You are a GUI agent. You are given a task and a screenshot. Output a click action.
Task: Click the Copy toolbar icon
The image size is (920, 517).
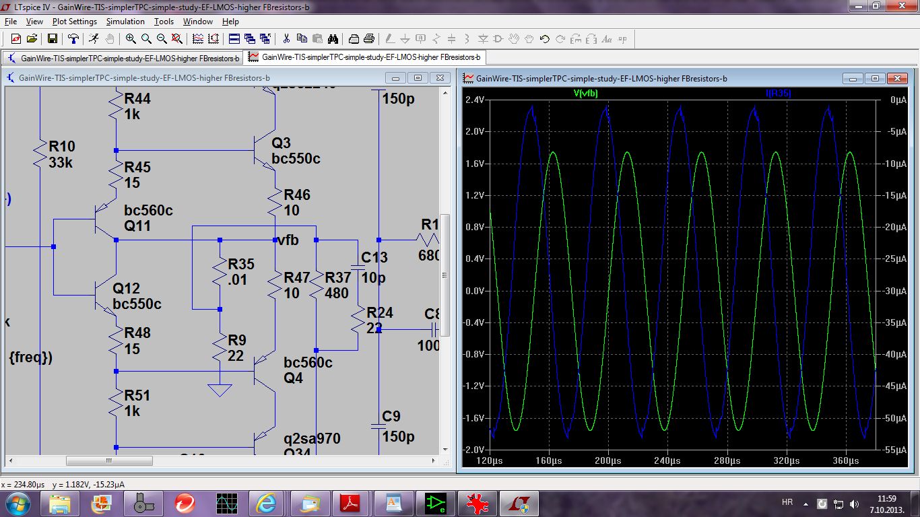(302, 39)
